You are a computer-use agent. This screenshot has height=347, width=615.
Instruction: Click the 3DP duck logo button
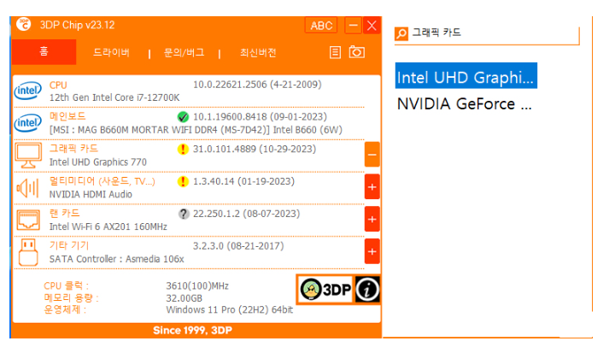tap(325, 289)
